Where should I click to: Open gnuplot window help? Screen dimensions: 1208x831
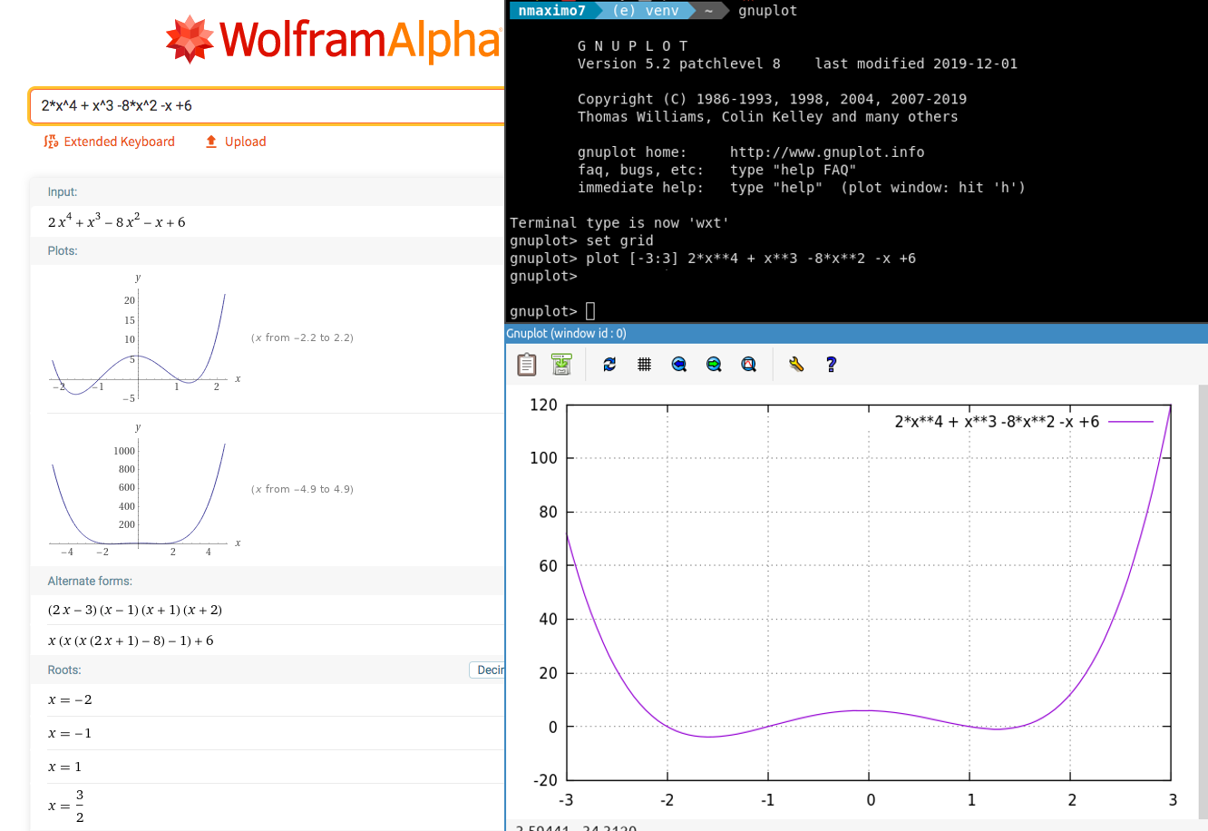click(x=831, y=364)
